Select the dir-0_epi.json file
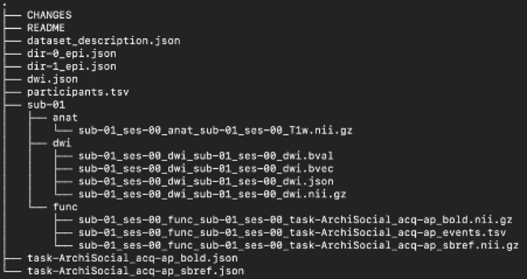 pyautogui.click(x=72, y=54)
